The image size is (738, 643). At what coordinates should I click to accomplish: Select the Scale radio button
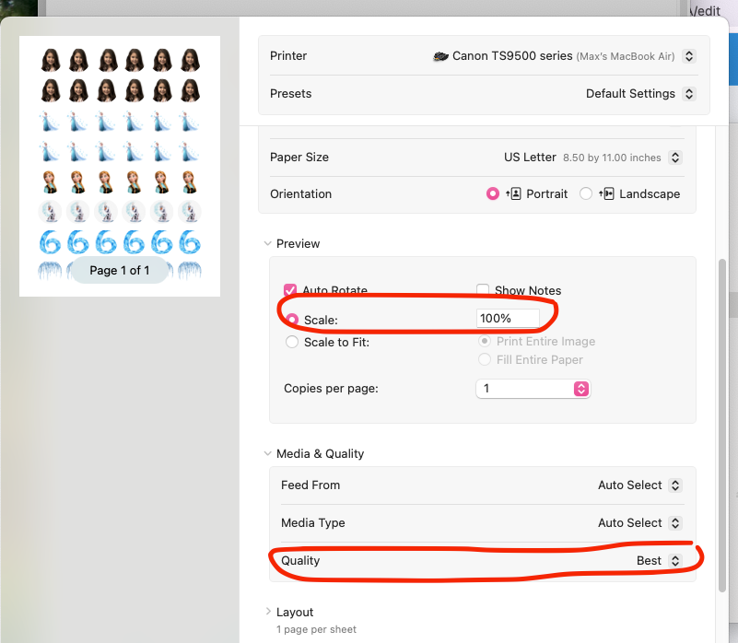pos(292,320)
